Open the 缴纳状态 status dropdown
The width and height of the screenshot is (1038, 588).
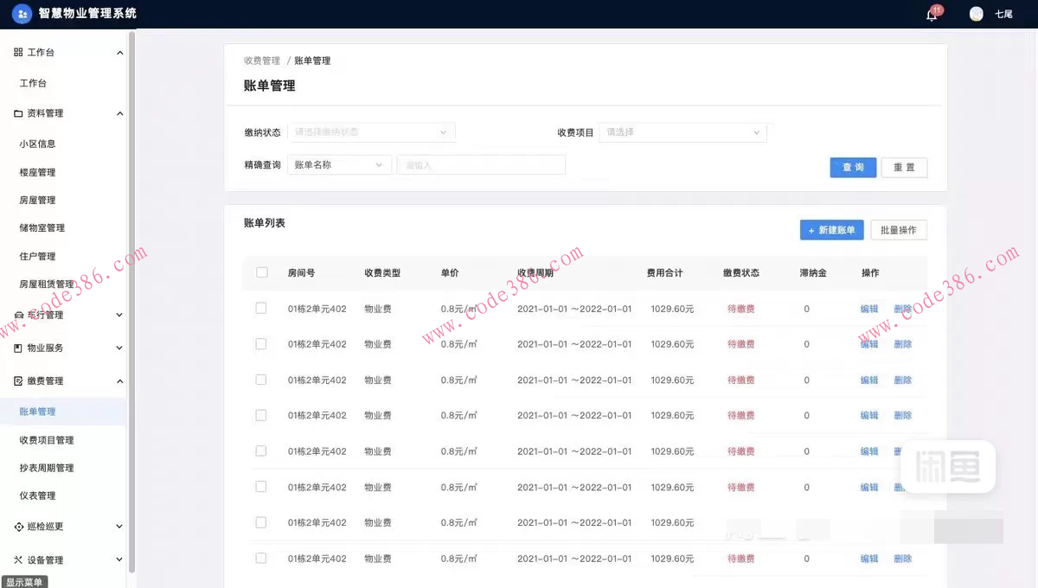[x=371, y=131]
